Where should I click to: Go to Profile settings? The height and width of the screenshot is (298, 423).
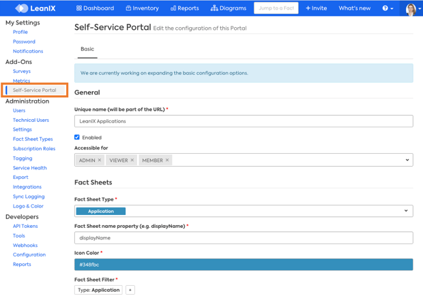point(20,32)
